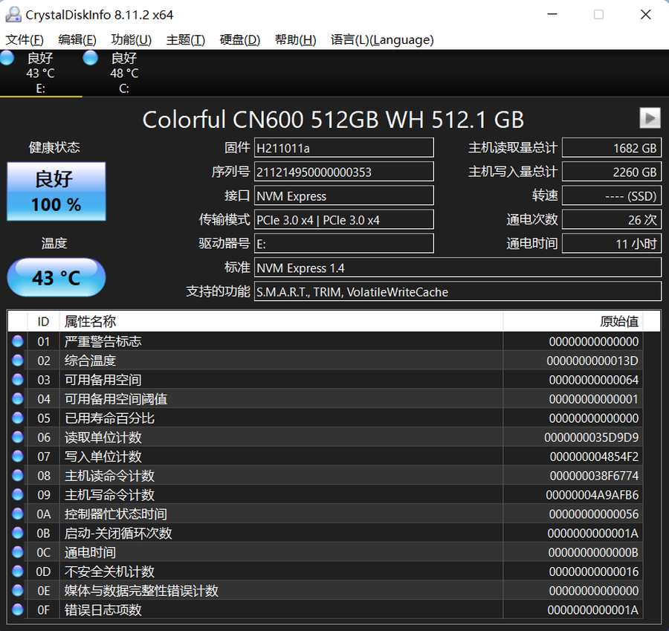Viewport: 669px width, 631px height.
Task: Click the status dot for row 07 写入单位计数
Action: [18, 456]
